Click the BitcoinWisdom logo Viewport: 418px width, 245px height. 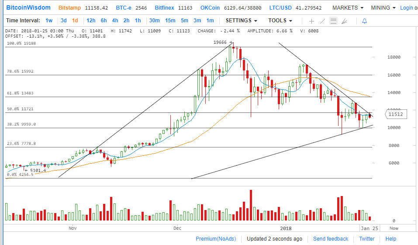pos(28,8)
